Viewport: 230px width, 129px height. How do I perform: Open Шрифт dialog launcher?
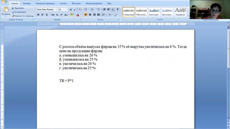[x=81, y=19]
